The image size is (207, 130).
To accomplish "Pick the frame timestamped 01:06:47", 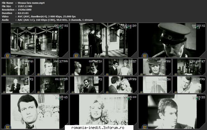I will (189, 67).
